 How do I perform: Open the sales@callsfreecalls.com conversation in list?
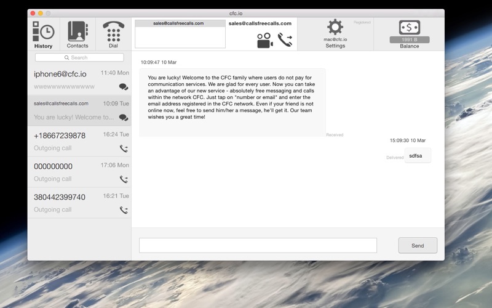(68, 110)
